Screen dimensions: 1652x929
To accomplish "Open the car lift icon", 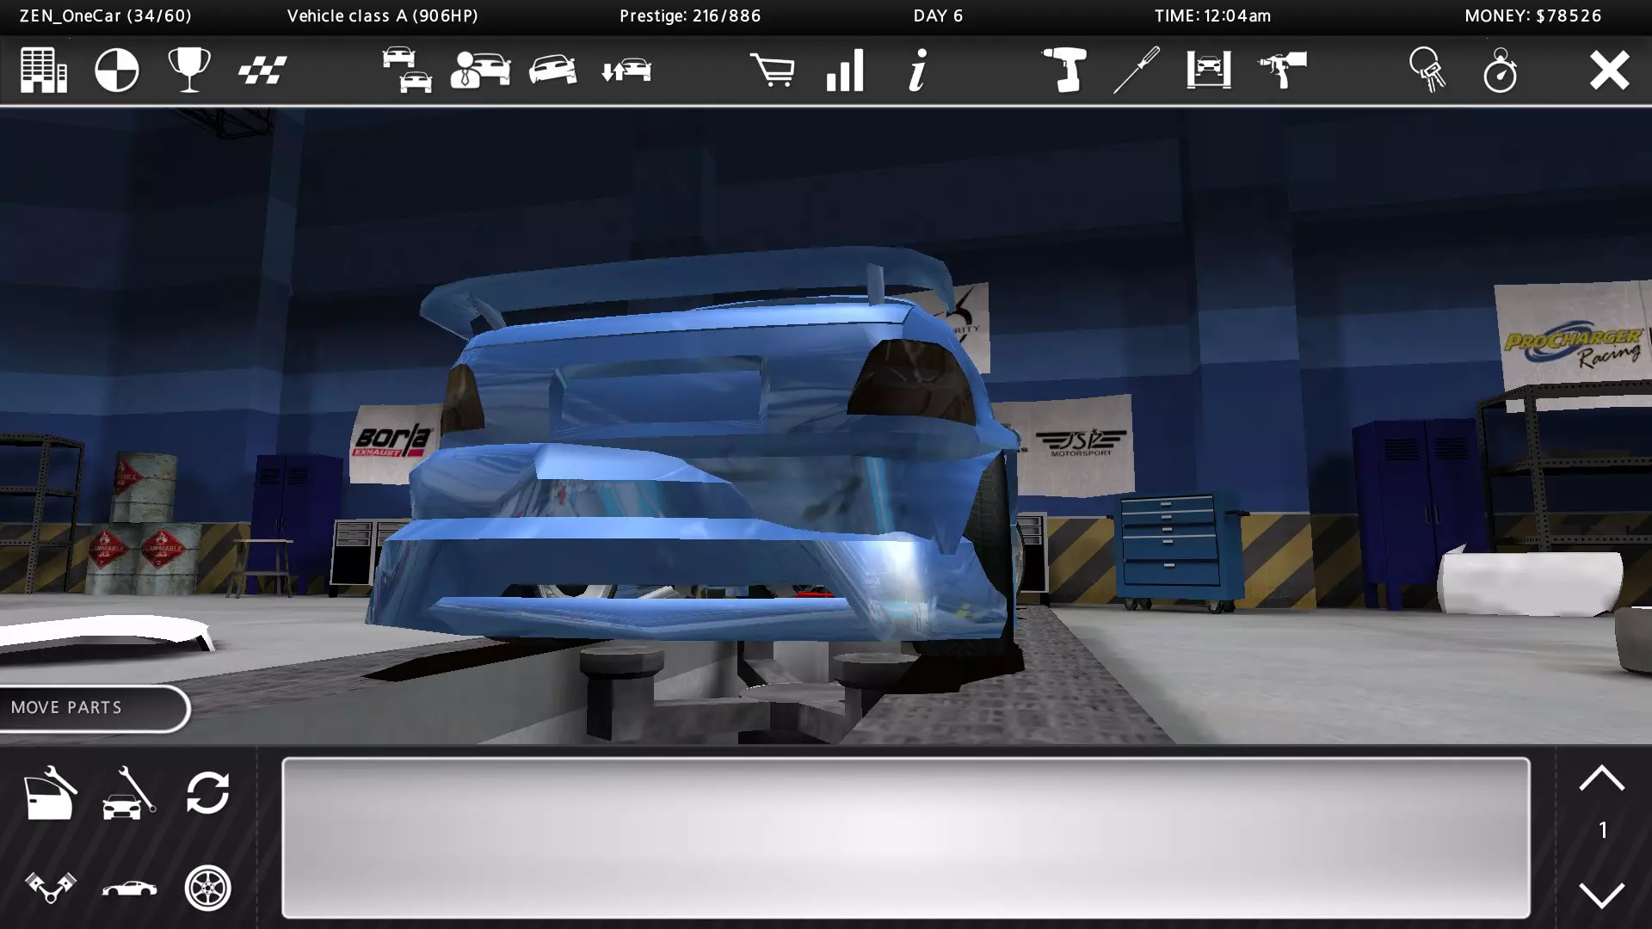I will [1209, 70].
